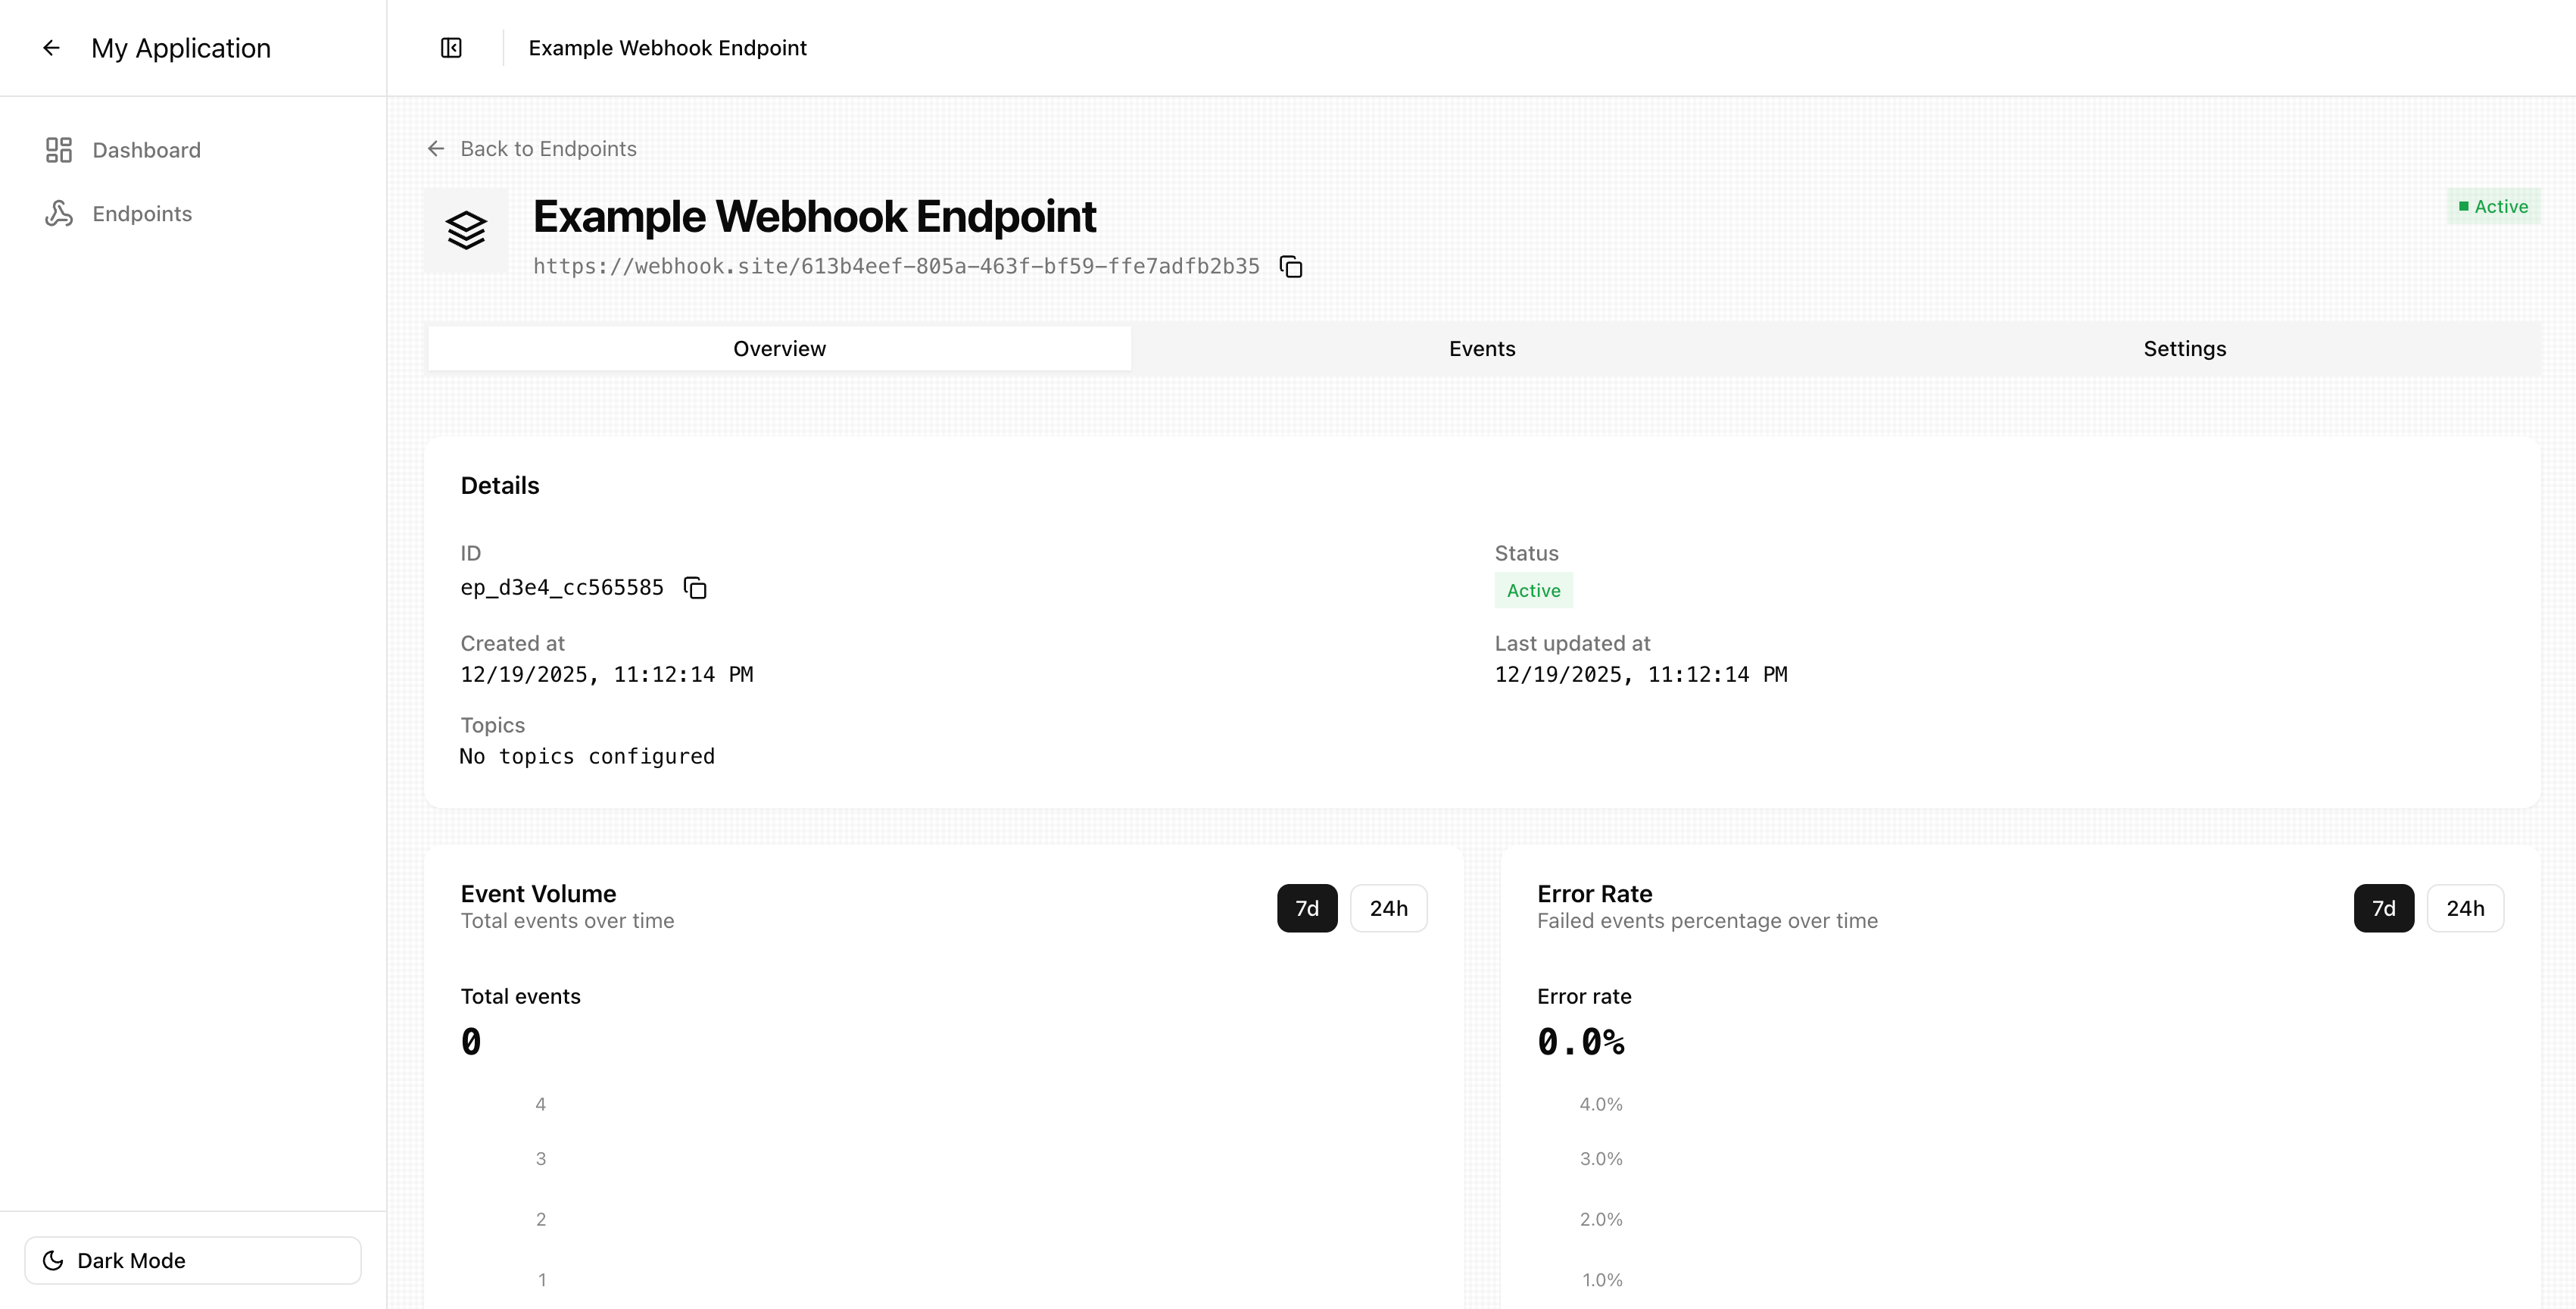Click the Created at timestamp value

coord(607,674)
